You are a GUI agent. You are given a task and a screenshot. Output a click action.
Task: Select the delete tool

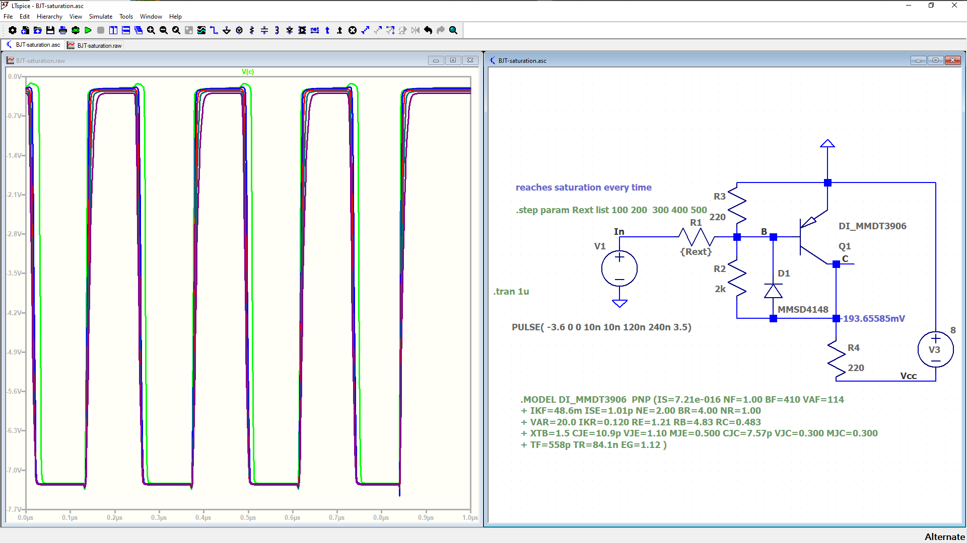point(353,30)
